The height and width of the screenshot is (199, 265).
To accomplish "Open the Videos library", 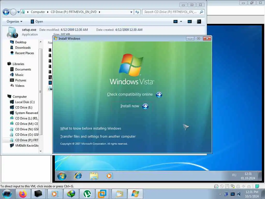I will click(17, 86).
